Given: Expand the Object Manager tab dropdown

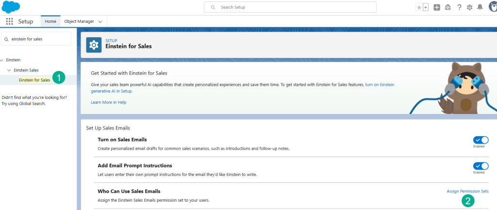Looking at the screenshot, I should point(100,22).
